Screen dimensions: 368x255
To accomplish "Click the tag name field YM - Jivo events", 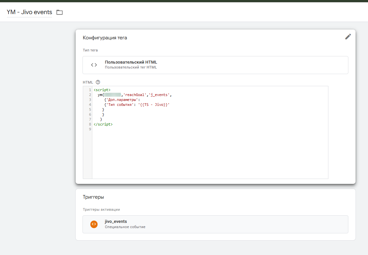I will coord(29,12).
